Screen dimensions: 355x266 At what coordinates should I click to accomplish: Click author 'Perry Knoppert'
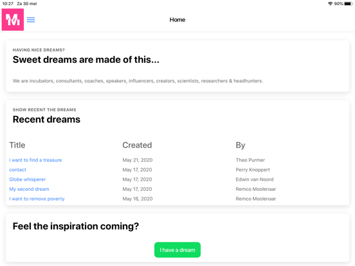coord(253,170)
